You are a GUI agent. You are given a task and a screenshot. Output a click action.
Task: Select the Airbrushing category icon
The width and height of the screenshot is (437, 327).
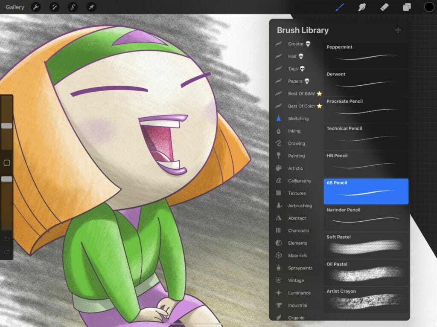(x=279, y=205)
